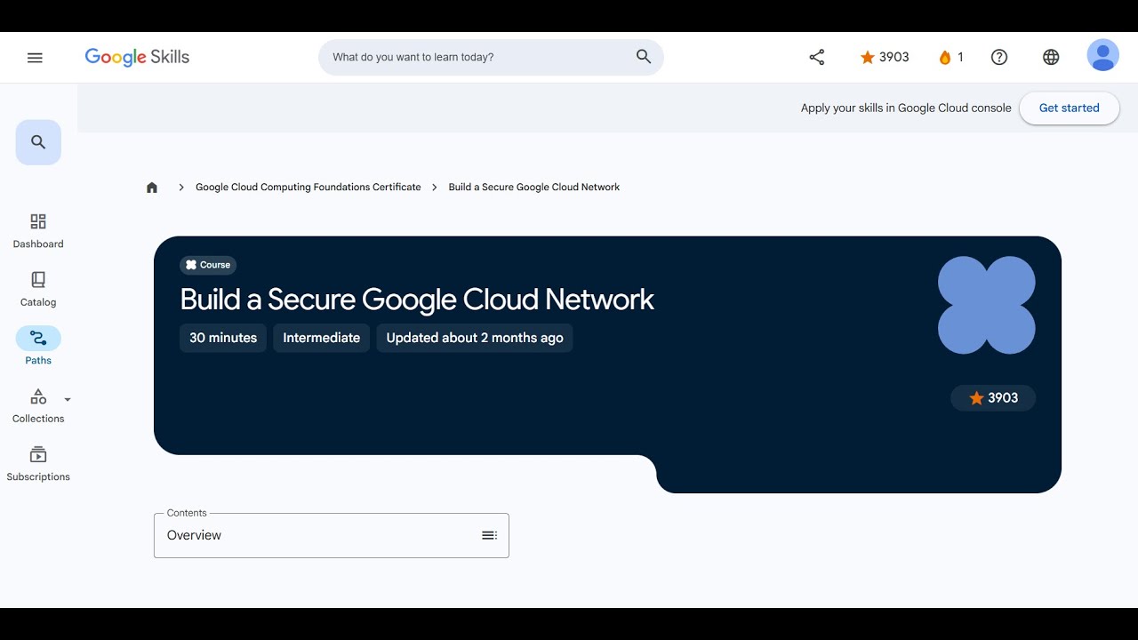View the 3903 points star in the header
The height and width of the screenshot is (640, 1138).
885,57
